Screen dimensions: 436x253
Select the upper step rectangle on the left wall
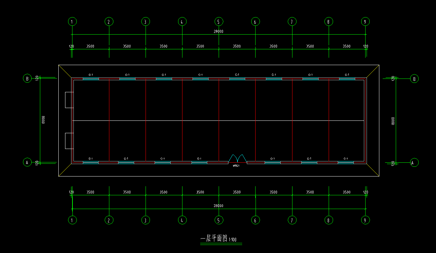[69, 100]
